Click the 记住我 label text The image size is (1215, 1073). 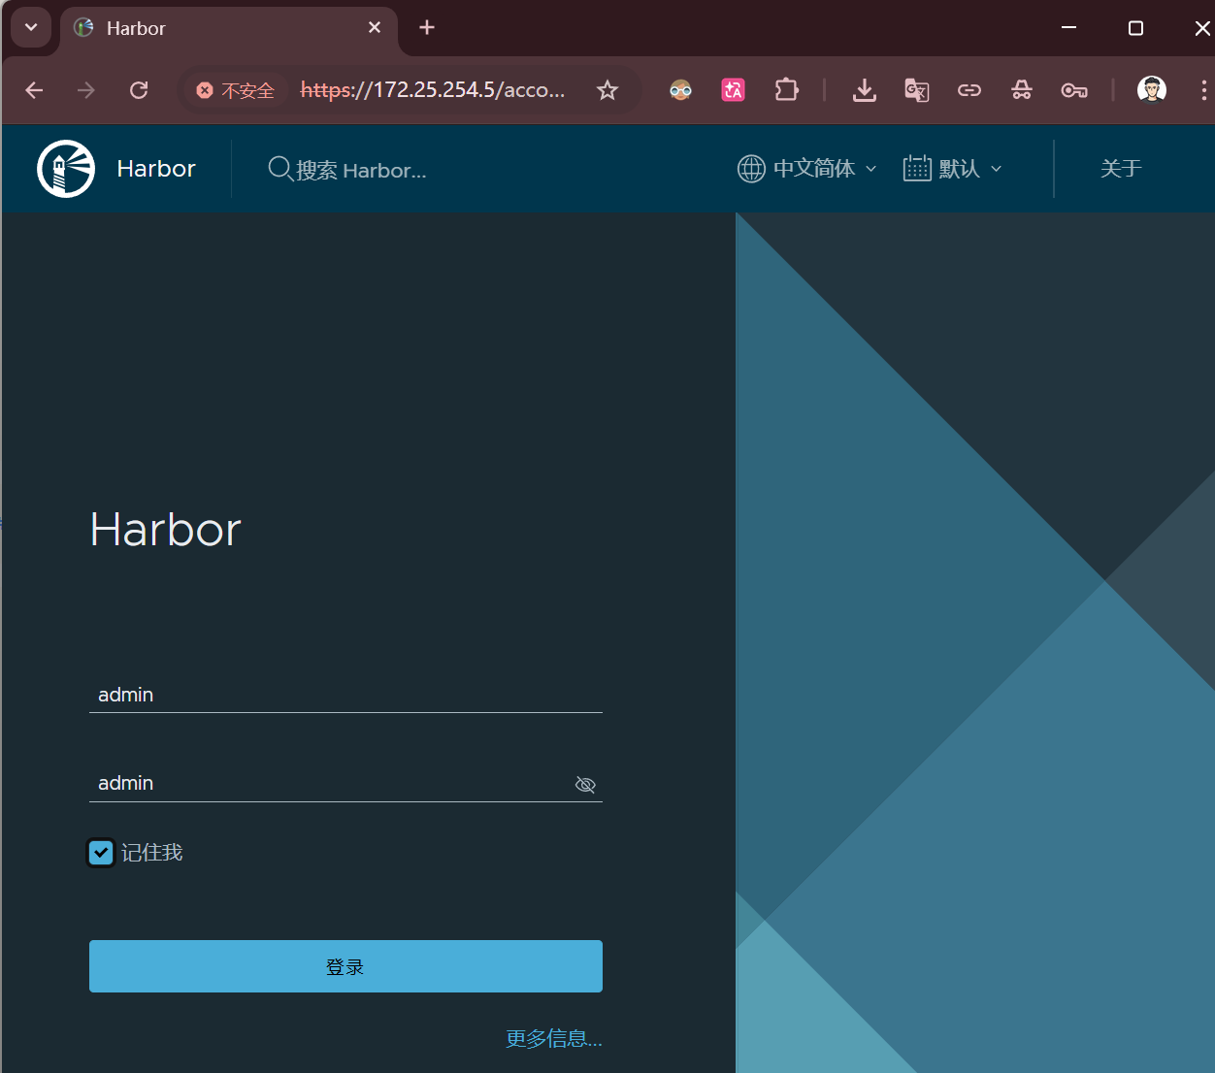point(151,853)
